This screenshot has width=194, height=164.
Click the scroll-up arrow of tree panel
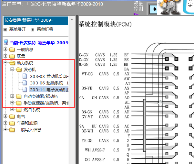72,19
